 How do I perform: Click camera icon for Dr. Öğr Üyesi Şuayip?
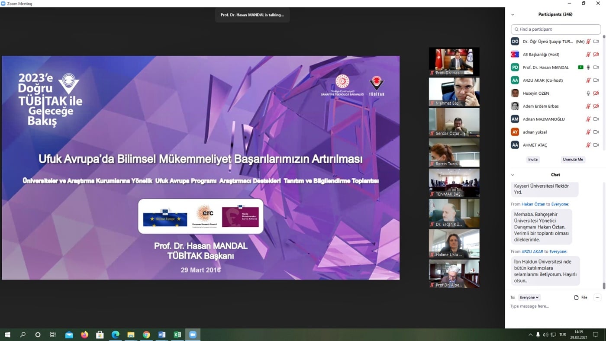click(596, 42)
